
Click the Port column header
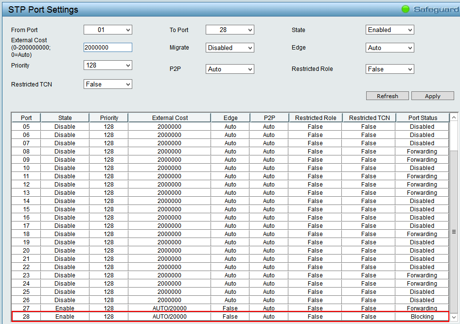26,118
